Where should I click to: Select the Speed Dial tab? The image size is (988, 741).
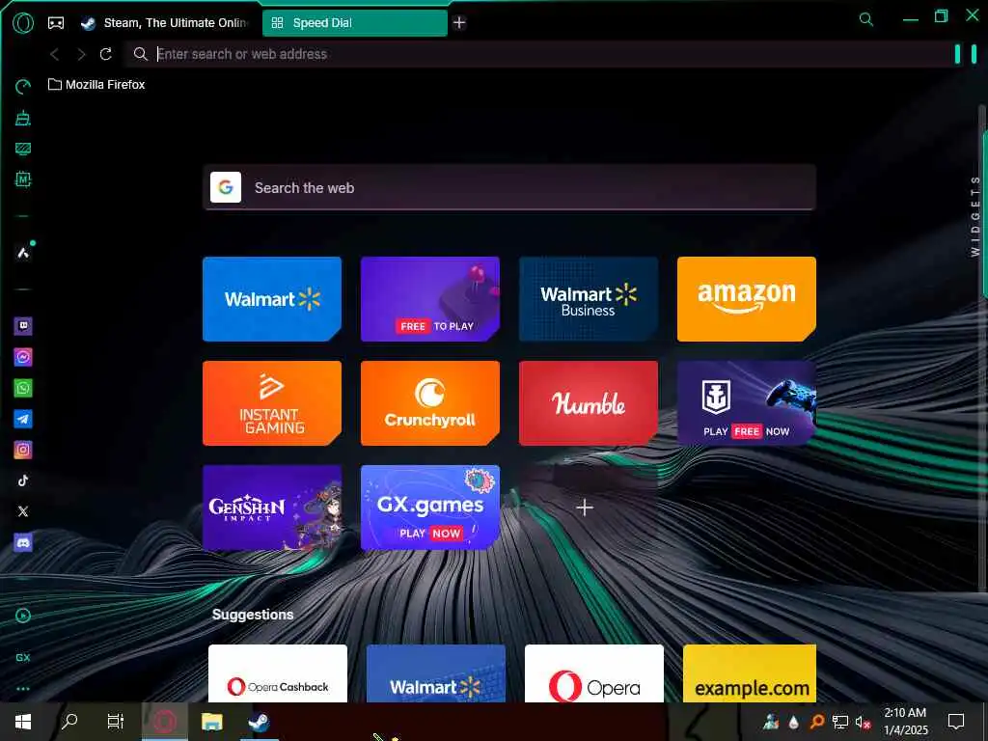pos(355,23)
